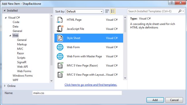
Task: Select the JavaScript File template name
Action: [75, 29]
